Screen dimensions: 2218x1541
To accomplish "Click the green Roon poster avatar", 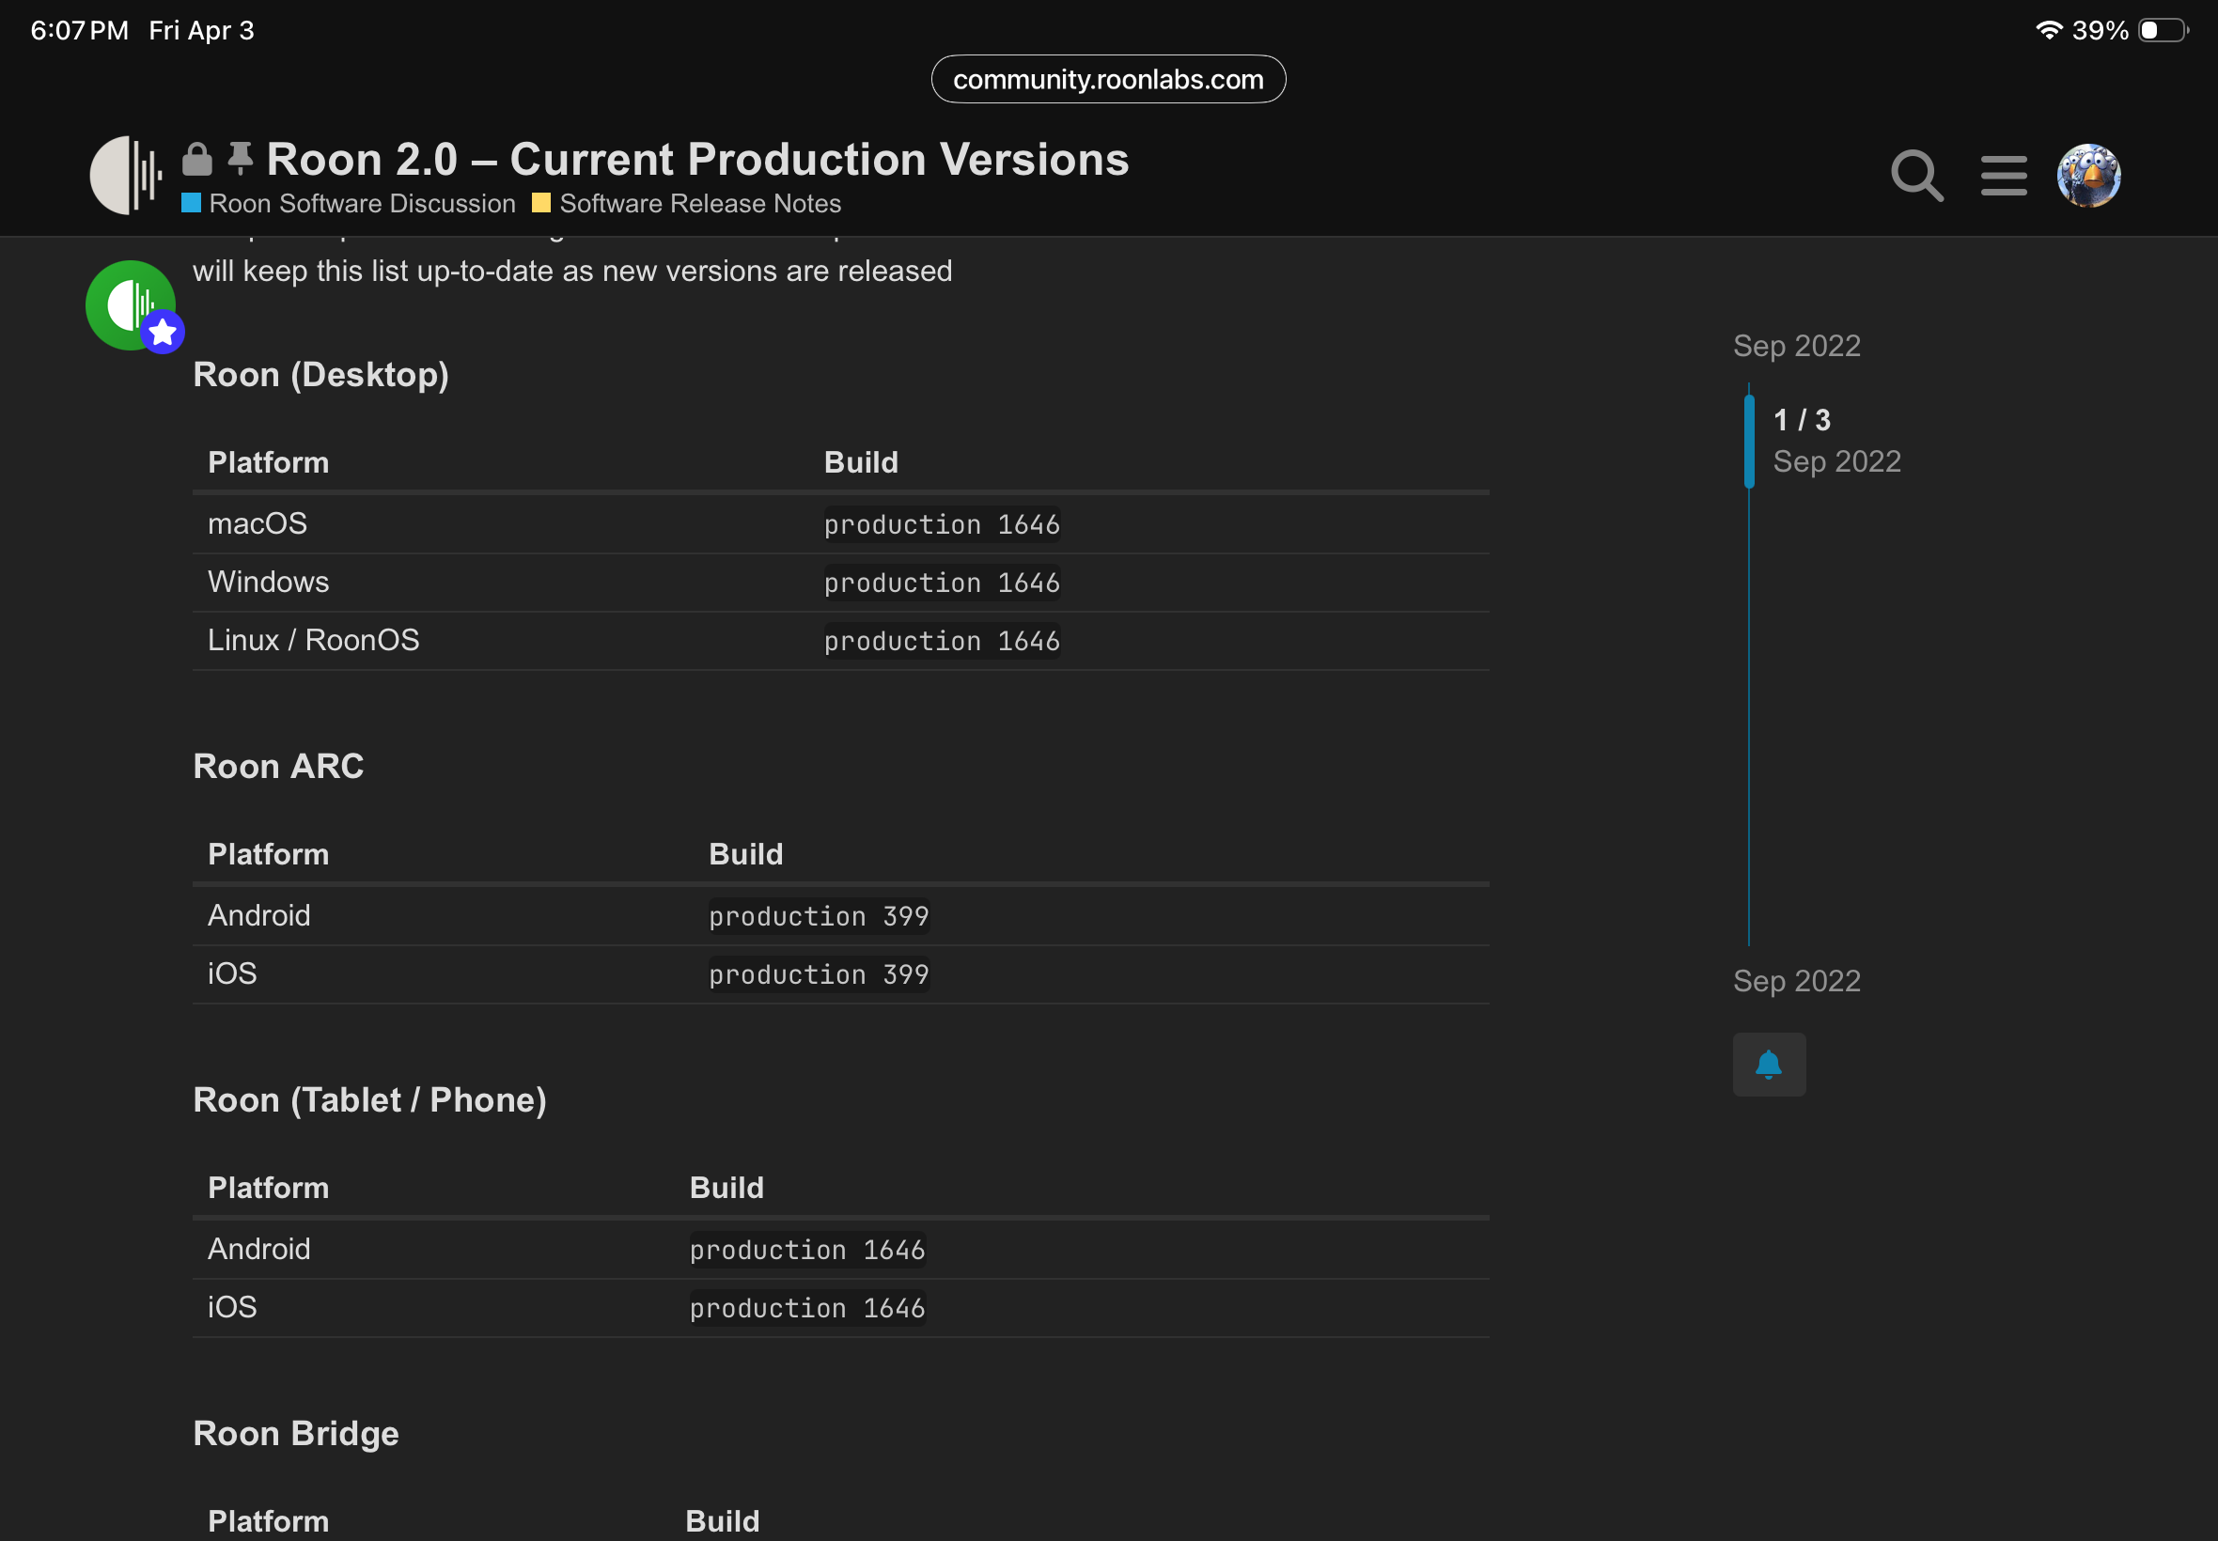I will (131, 305).
